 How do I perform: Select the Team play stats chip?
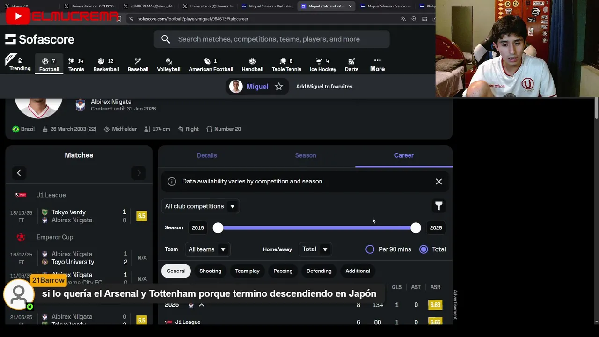(247, 271)
